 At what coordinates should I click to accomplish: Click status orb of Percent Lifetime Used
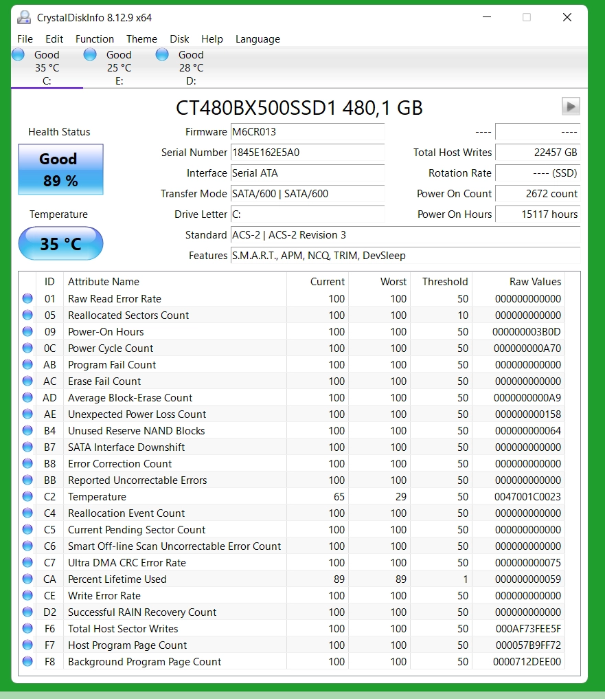pos(27,579)
